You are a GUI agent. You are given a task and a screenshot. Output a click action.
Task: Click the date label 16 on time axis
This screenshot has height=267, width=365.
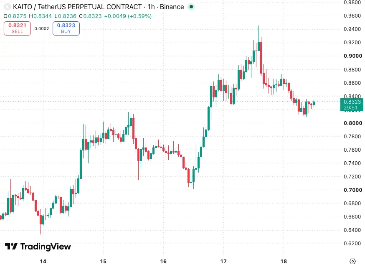[x=163, y=262]
